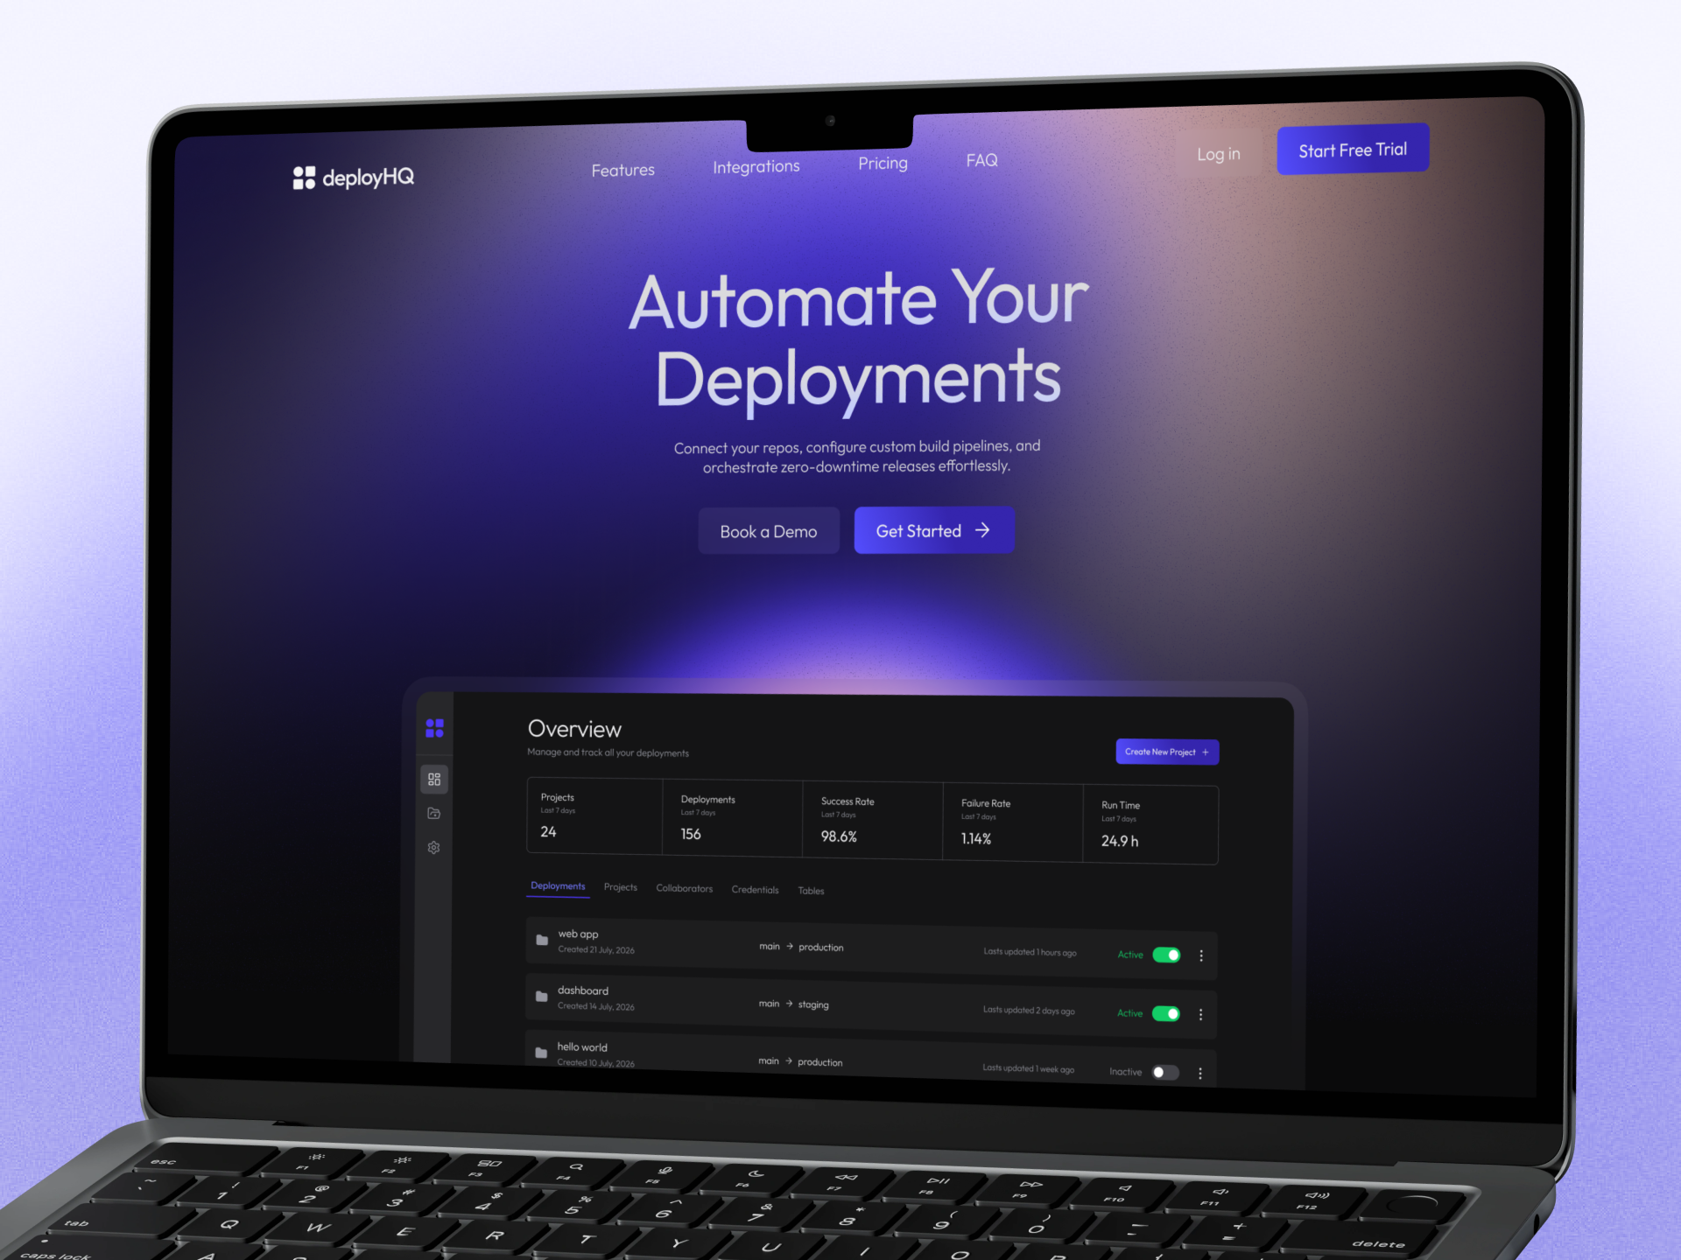Open the settings gear in sidebar
1681x1260 pixels.
[433, 848]
